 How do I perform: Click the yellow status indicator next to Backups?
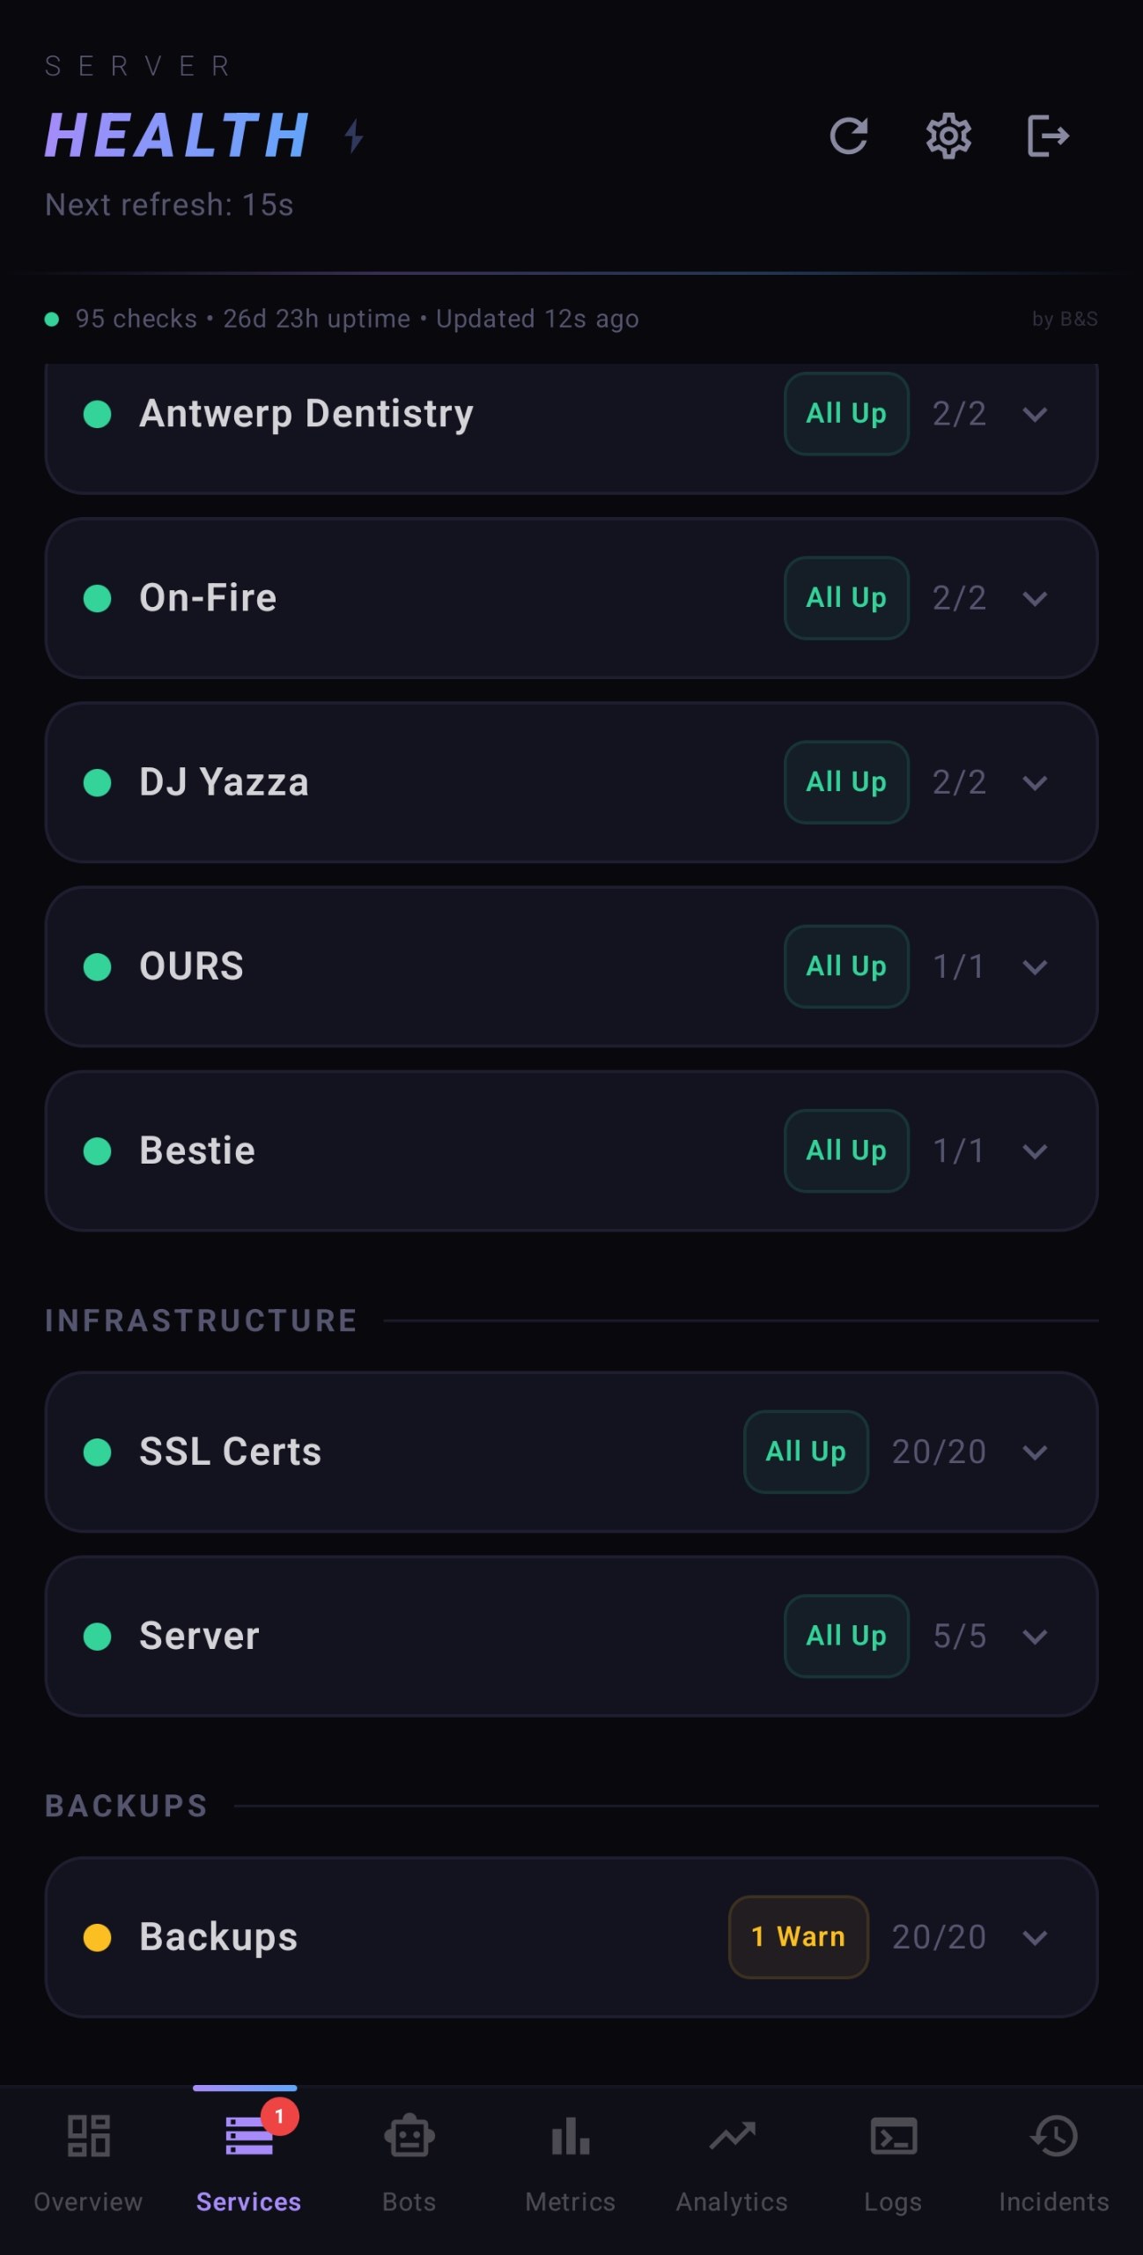98,1936
